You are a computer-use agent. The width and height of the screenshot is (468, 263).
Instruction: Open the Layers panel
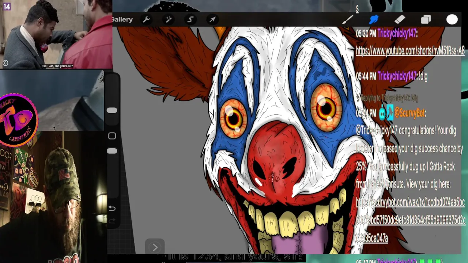tap(426, 19)
